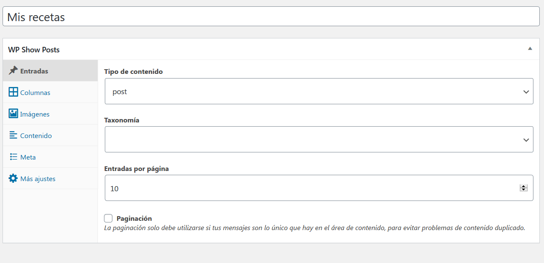Screen dimensions: 544x263
Task: Open the Taxonomía dropdown
Action: point(319,139)
